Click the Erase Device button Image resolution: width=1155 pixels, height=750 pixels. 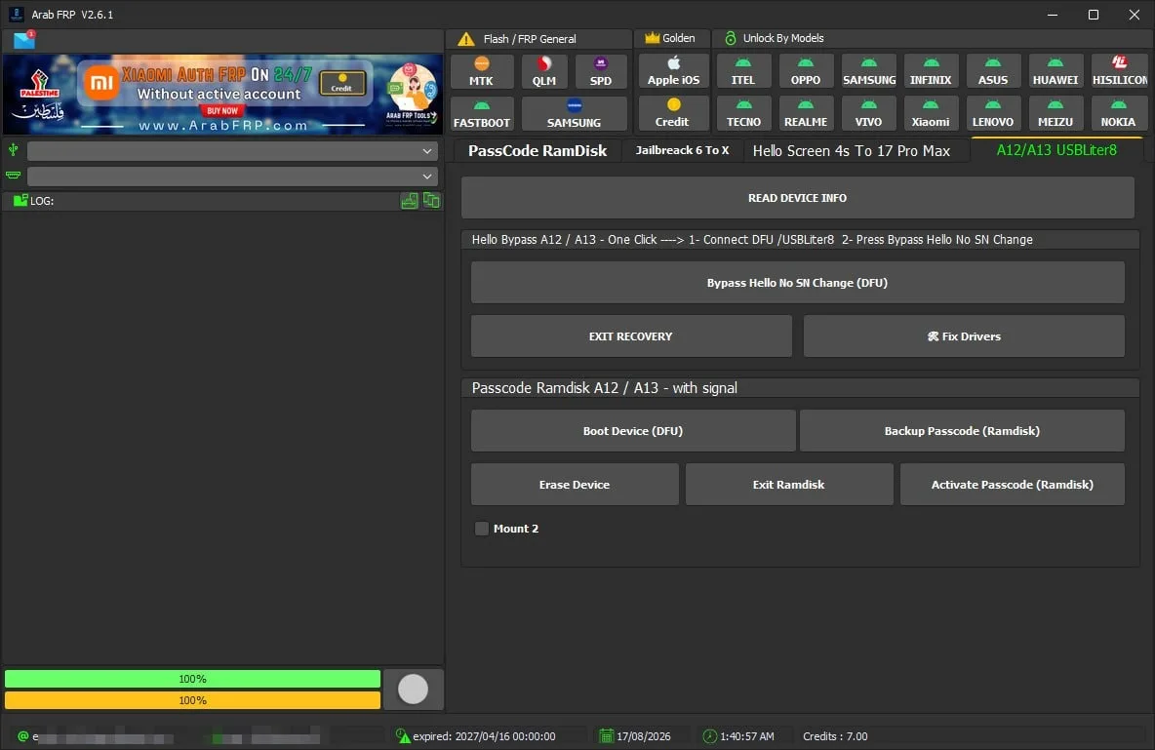coord(575,484)
